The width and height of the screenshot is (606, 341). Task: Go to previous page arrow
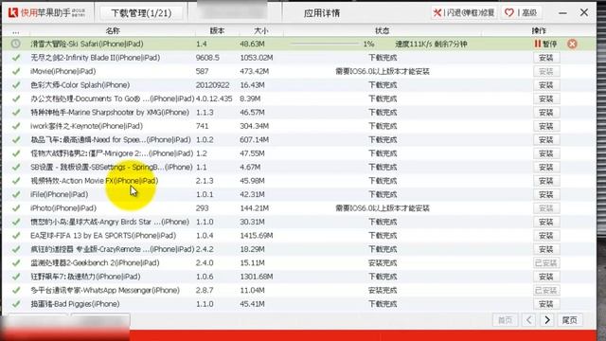click(528, 320)
